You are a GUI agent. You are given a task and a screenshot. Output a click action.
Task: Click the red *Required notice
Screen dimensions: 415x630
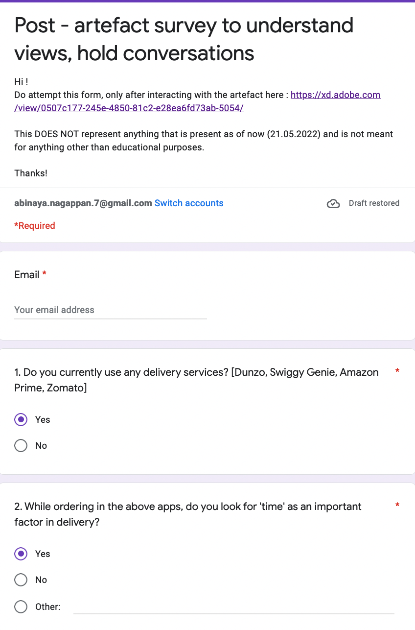pyautogui.click(x=35, y=226)
